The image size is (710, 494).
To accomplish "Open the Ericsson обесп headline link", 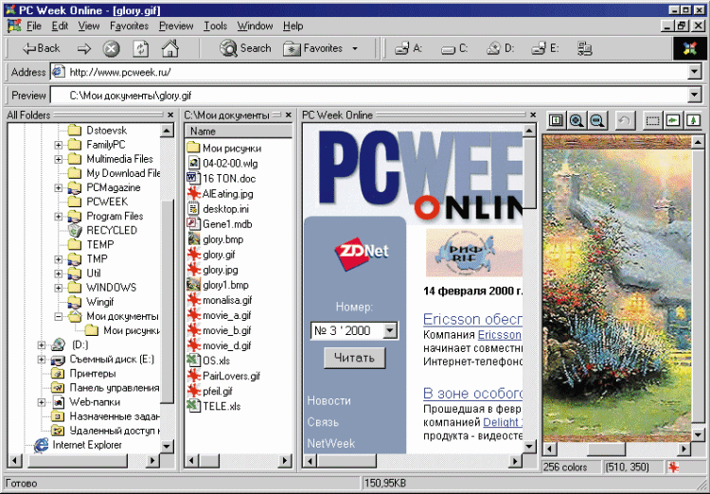I will (x=472, y=319).
